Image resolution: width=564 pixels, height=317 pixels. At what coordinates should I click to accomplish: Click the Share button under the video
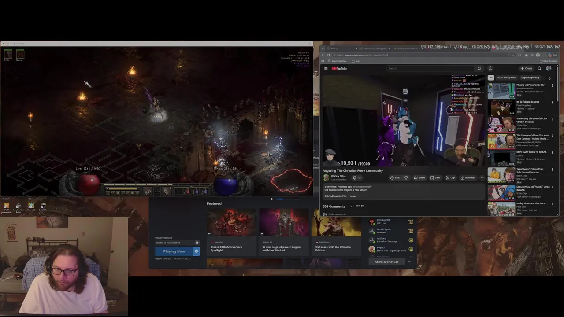(x=419, y=178)
